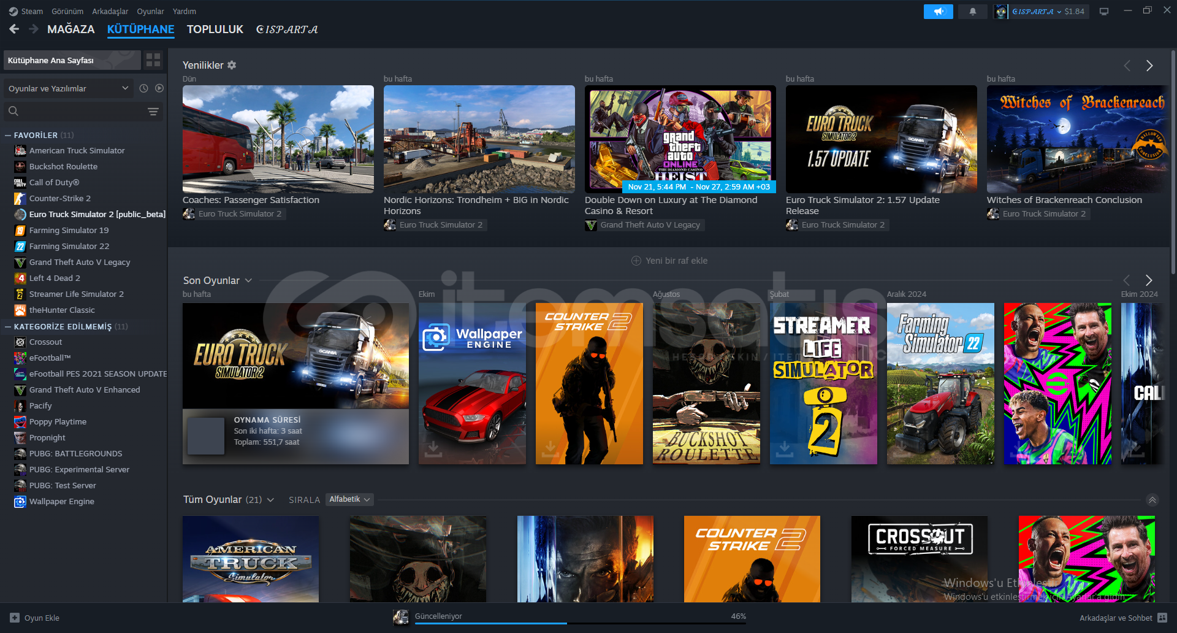Open advanced filter options icon in search
This screenshot has height=633, width=1177.
(153, 111)
